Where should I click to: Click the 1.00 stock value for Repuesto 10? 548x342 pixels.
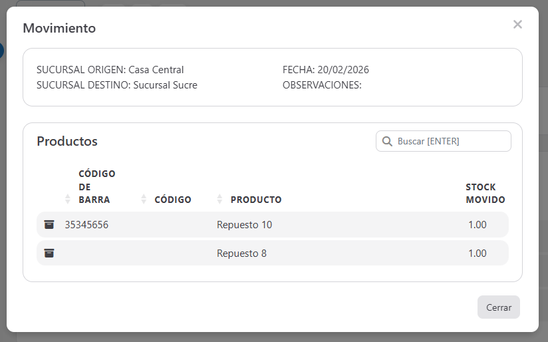tap(477, 225)
